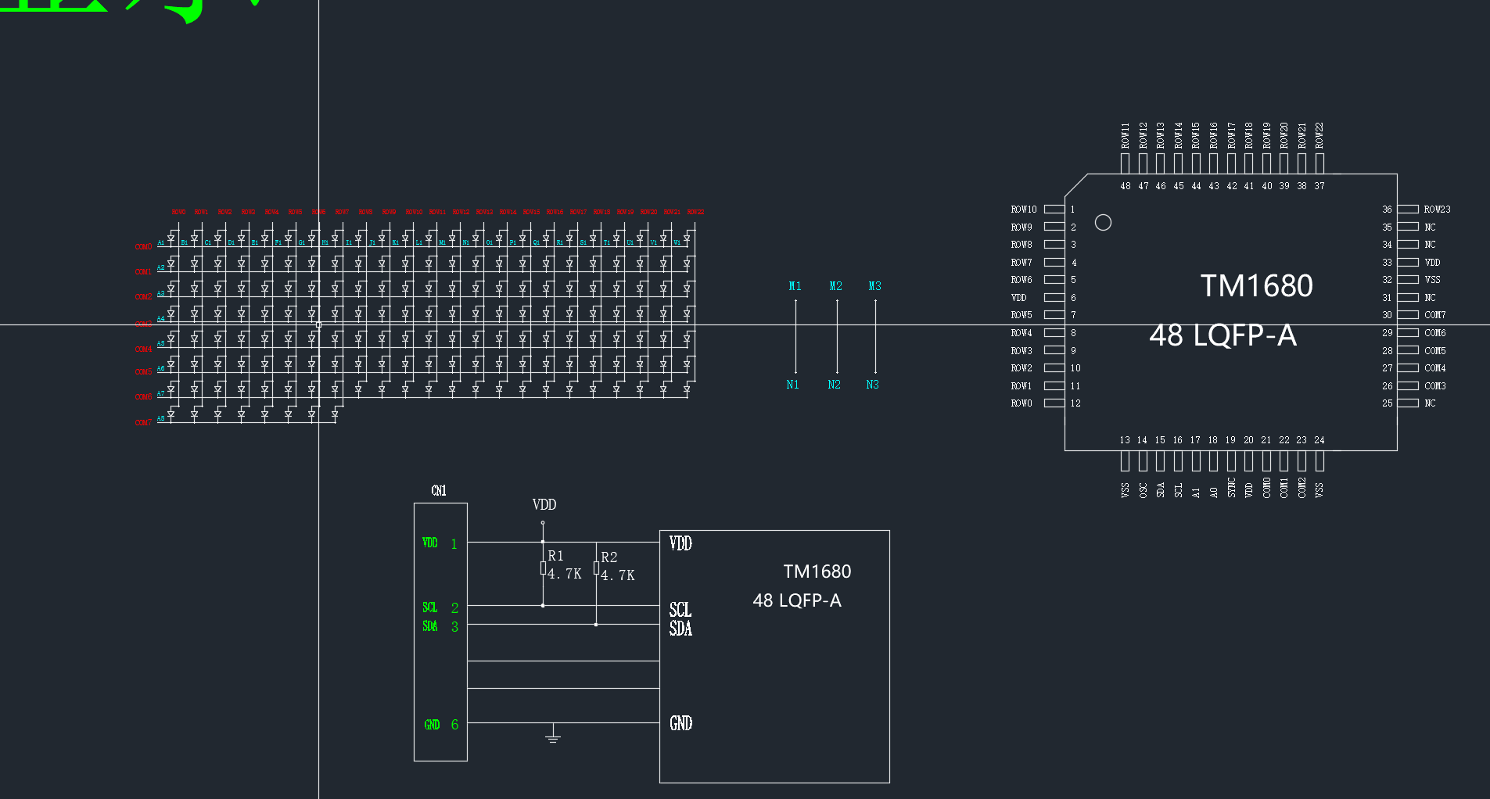Viewport: 1490px width, 799px height.
Task: Click the SDA label on the lower TM1680 block
Action: tap(680, 628)
